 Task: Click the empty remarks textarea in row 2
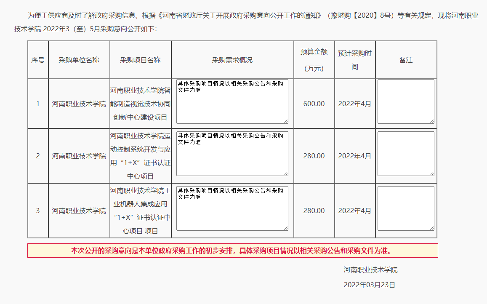click(x=406, y=154)
